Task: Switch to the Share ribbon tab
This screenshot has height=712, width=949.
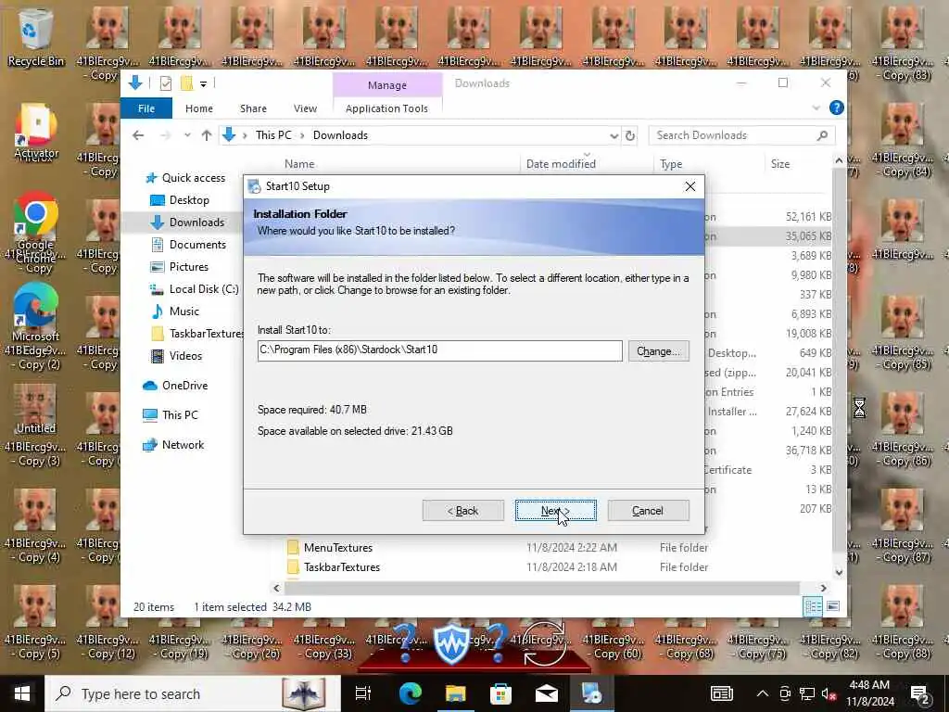Action: pos(253,108)
